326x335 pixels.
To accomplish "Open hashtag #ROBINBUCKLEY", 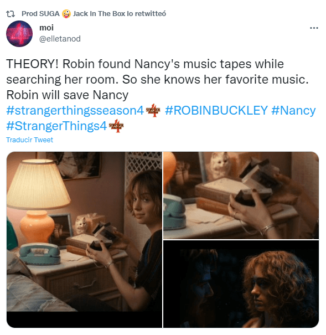I will pos(216,110).
